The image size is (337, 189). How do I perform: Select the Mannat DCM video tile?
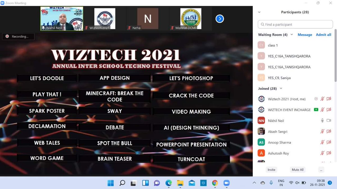click(x=191, y=19)
